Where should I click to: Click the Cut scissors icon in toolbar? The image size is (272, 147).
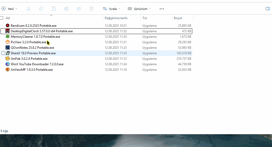coord(29,9)
